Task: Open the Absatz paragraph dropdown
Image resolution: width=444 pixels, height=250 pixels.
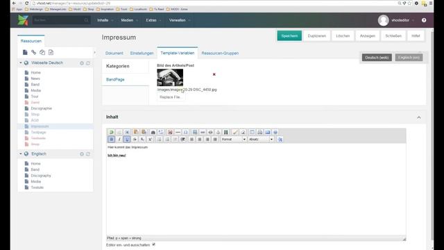Action: pos(261,139)
